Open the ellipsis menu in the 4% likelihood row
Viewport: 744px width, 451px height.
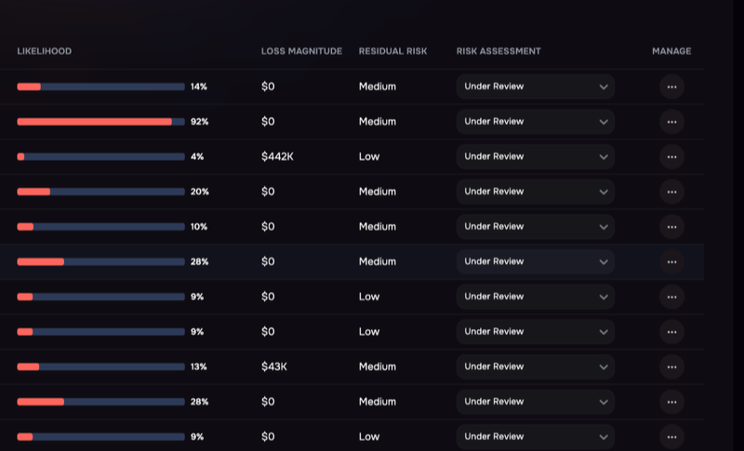[671, 157]
